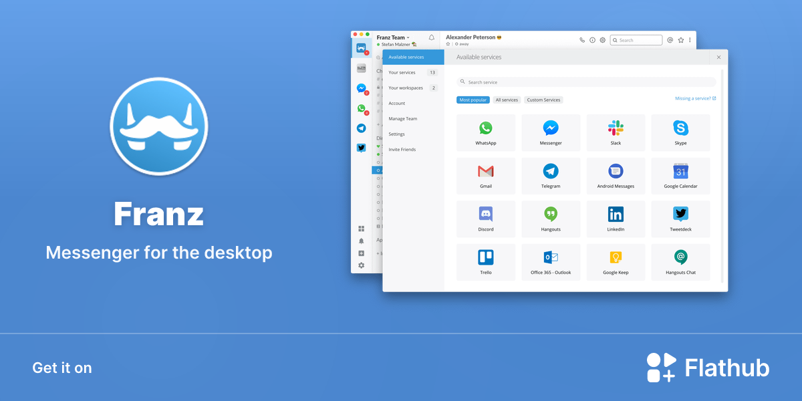The image size is (802, 401).
Task: Add the Google Keep service
Action: (616, 262)
